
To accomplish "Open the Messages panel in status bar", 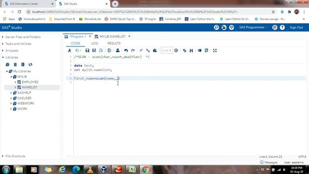I will pyautogui.click(x=269, y=162).
